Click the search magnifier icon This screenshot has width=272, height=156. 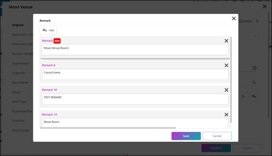[x=254, y=82]
